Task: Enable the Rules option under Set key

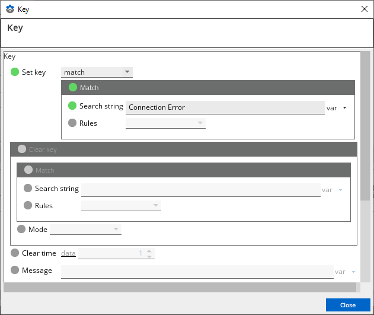Action: (72, 123)
